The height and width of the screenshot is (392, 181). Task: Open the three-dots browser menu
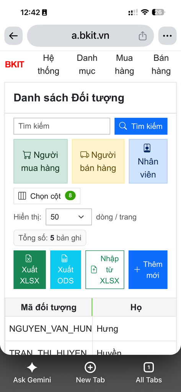pyautogui.click(x=167, y=36)
